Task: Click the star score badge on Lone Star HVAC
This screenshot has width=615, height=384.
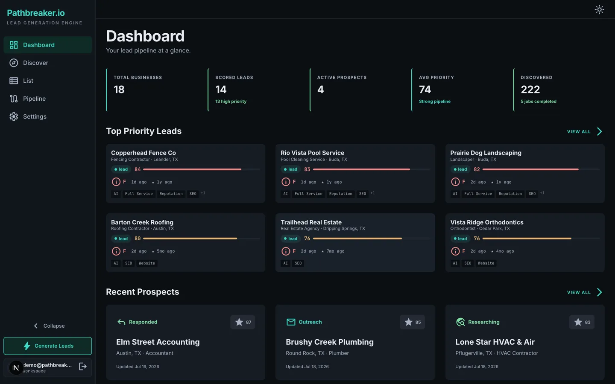Action: (x=582, y=322)
